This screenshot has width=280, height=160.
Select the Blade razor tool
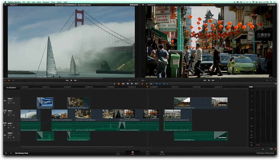(x=123, y=84)
